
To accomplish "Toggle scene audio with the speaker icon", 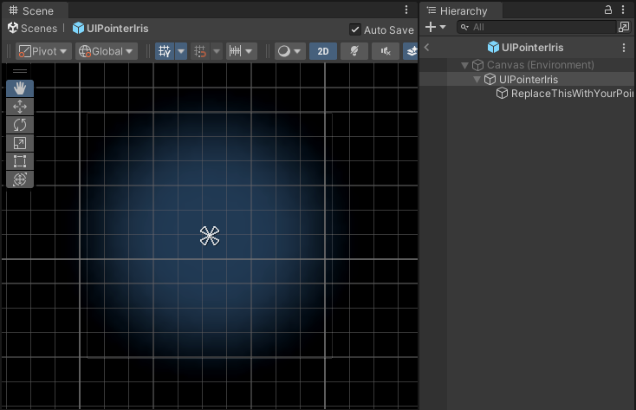I will coord(385,51).
